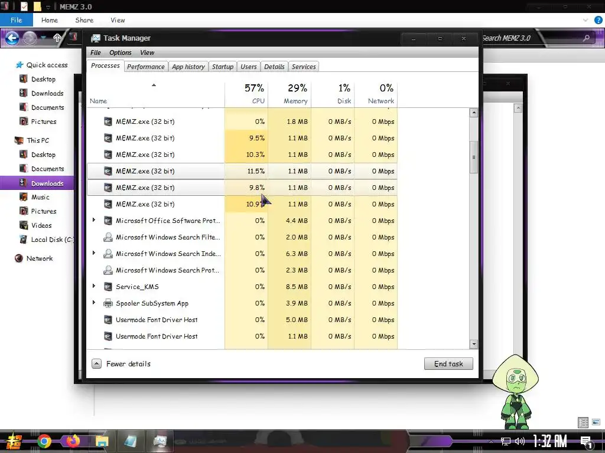Select Usermode Font Driver Host 1.1 MB row

(x=242, y=336)
